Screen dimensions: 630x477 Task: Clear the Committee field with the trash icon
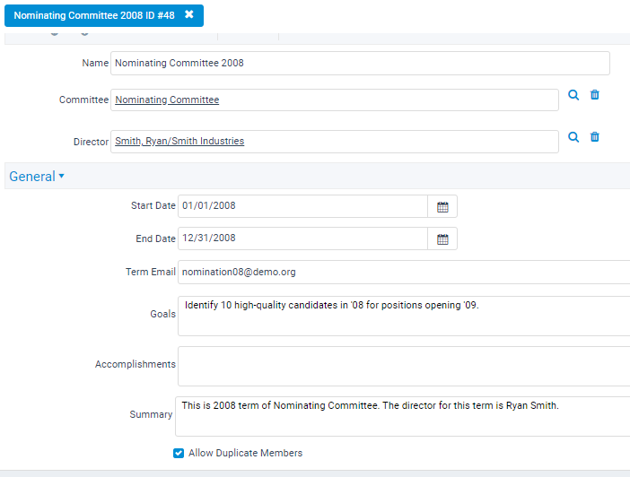click(595, 95)
